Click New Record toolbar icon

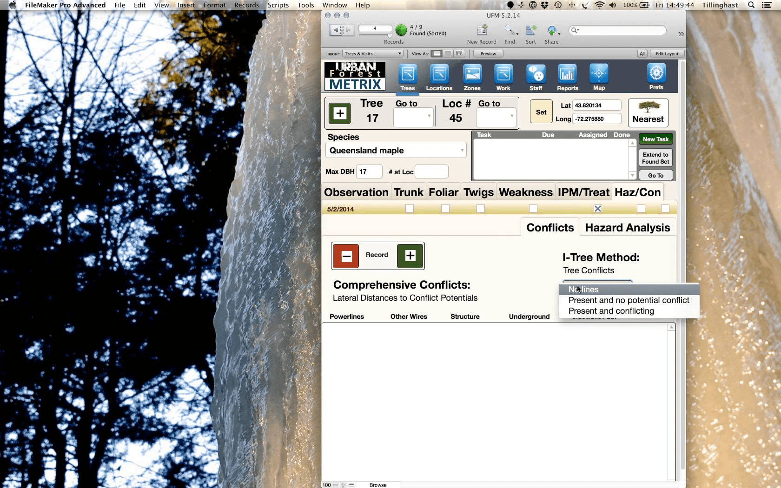click(482, 31)
